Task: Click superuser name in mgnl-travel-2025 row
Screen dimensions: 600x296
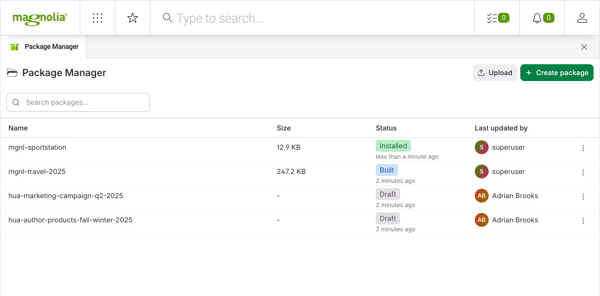Action: pyautogui.click(x=508, y=171)
